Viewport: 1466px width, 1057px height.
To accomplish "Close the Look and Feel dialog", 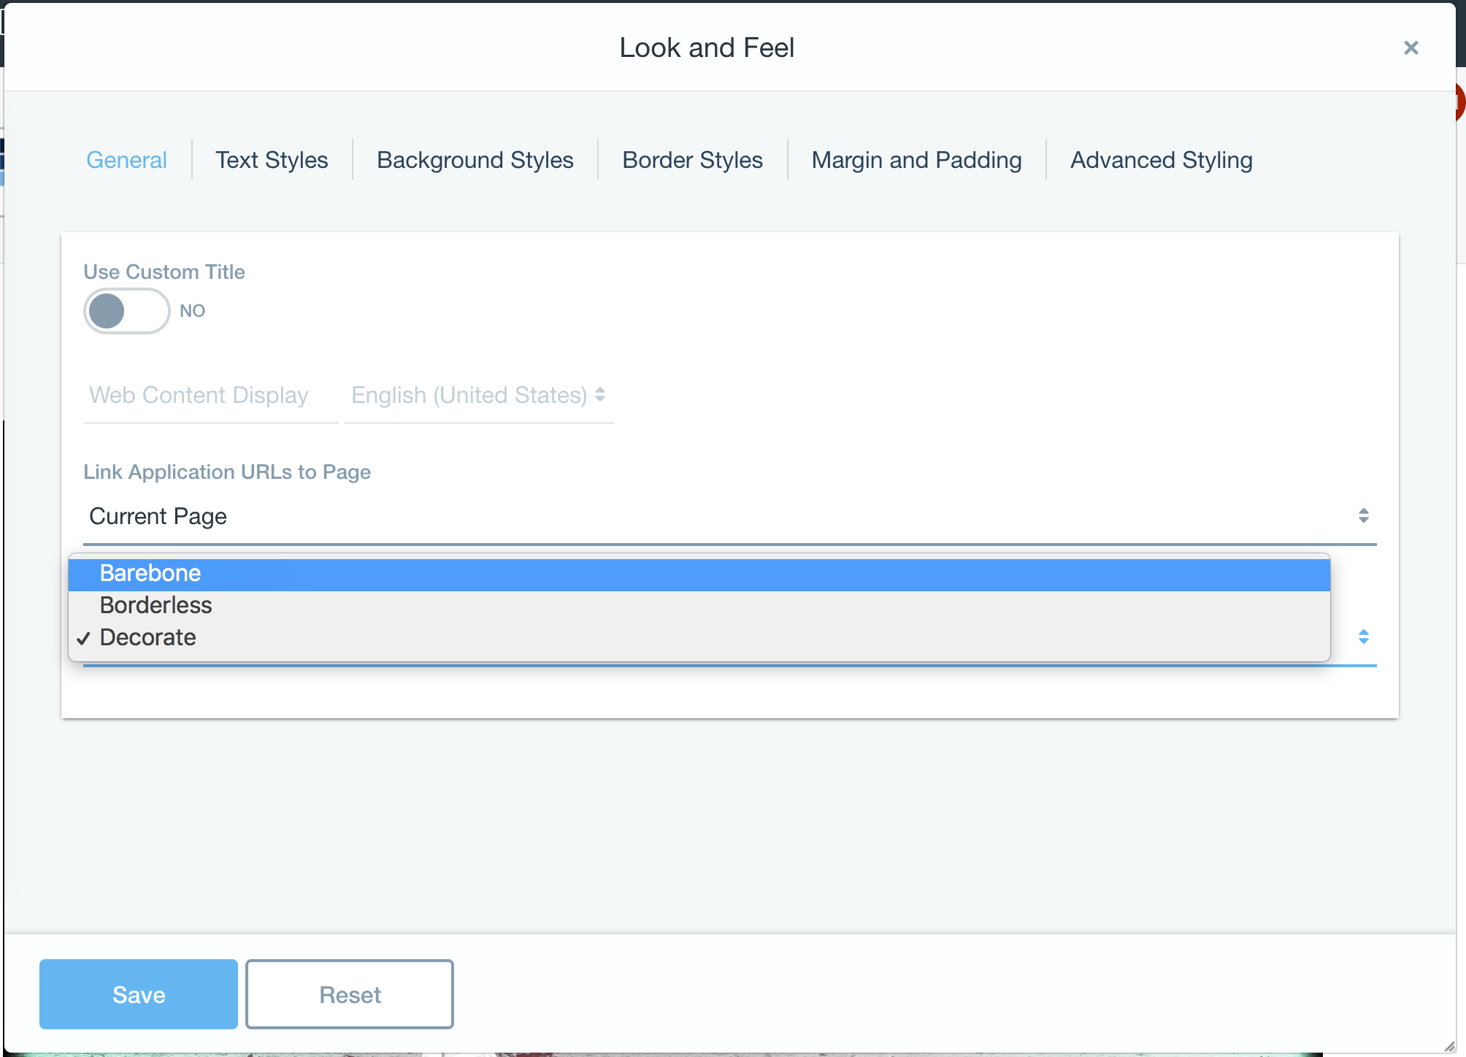I will coord(1411,48).
